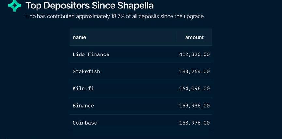Image resolution: width=282 pixels, height=139 pixels.
Task: Click the divider between name and amount headers
Action: 176,37
